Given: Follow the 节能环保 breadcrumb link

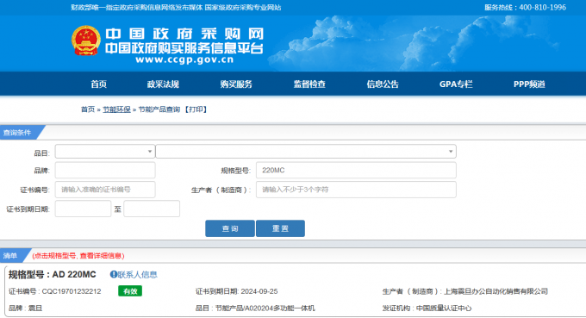Looking at the screenshot, I should click(x=116, y=109).
